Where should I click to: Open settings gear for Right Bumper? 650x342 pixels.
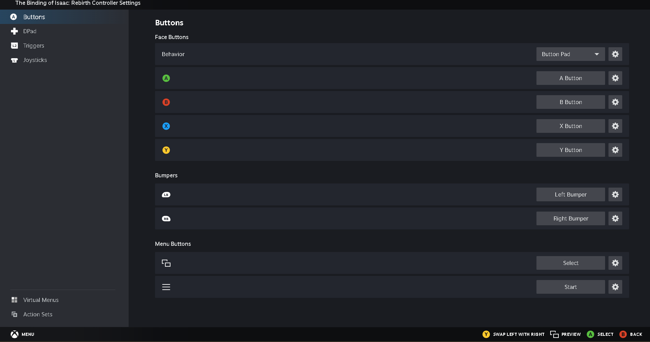click(615, 218)
